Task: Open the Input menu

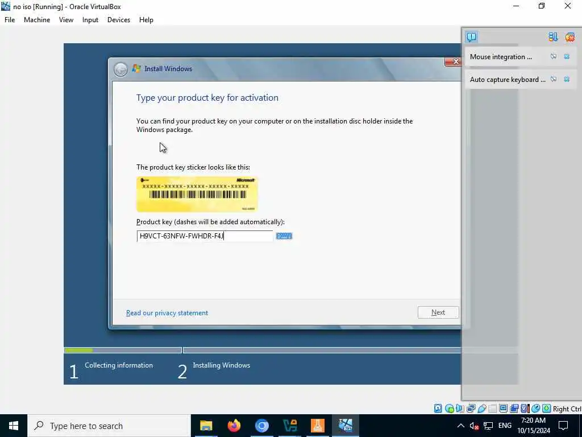Action: click(90, 20)
